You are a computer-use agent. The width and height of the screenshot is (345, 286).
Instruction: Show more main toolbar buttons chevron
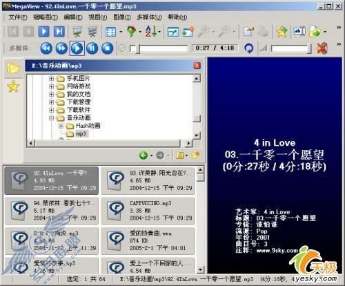[x=339, y=27]
